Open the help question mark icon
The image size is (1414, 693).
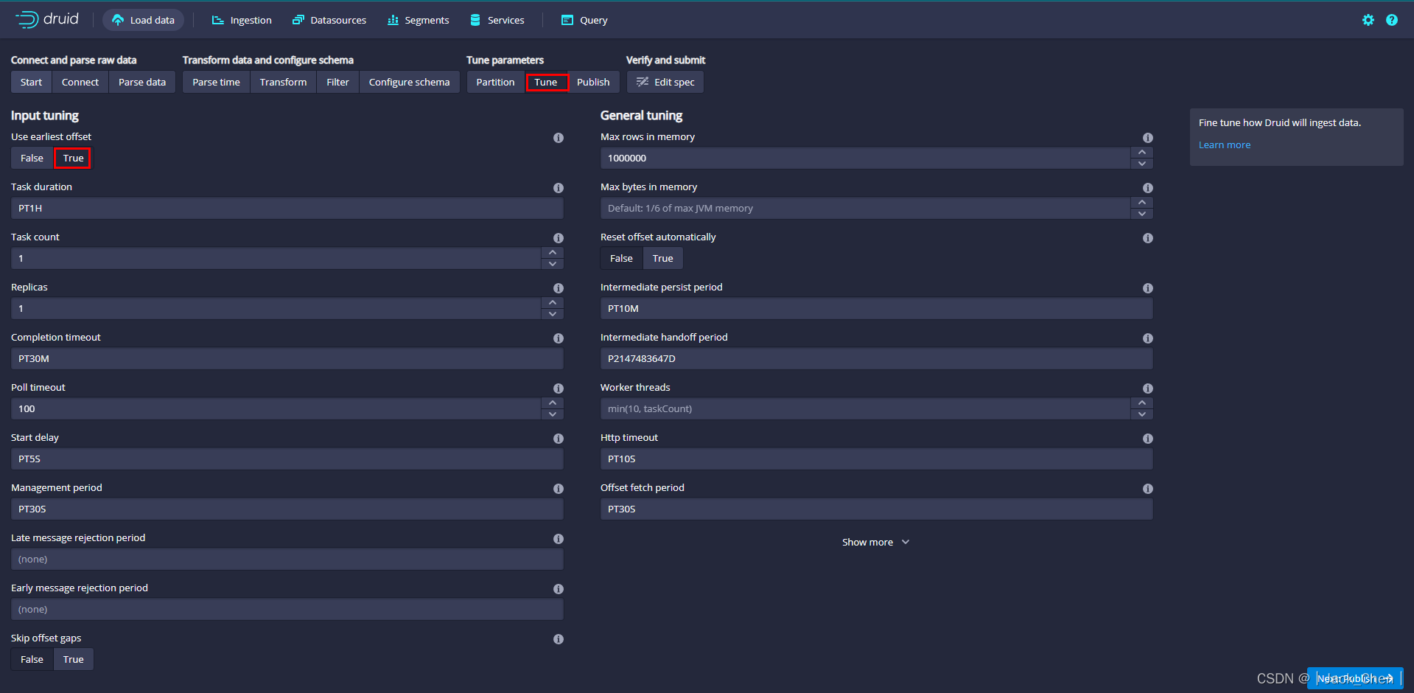(1392, 20)
